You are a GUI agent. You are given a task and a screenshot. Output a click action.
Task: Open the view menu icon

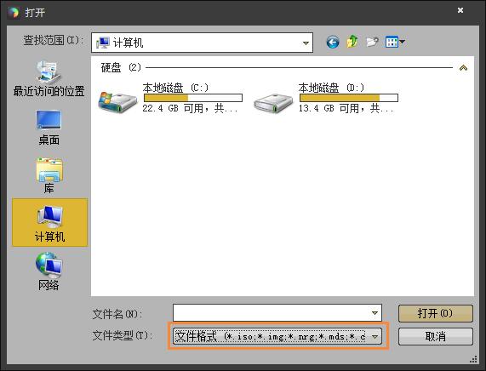point(395,42)
